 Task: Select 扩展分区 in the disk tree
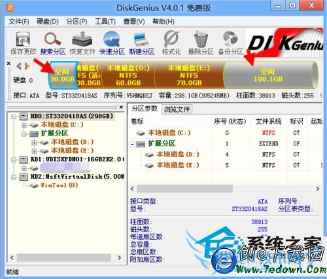[x=54, y=133]
